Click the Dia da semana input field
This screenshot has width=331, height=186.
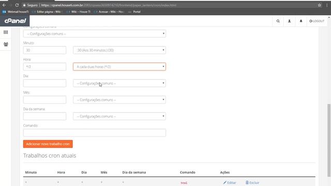(x=44, y=116)
